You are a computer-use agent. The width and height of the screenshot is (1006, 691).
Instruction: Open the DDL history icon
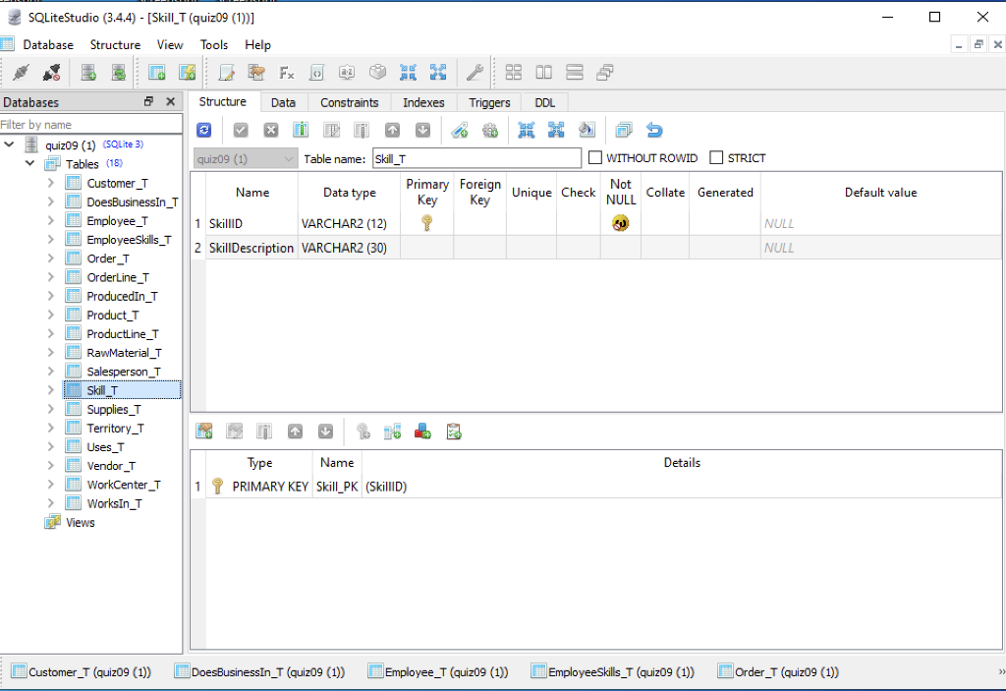(256, 73)
